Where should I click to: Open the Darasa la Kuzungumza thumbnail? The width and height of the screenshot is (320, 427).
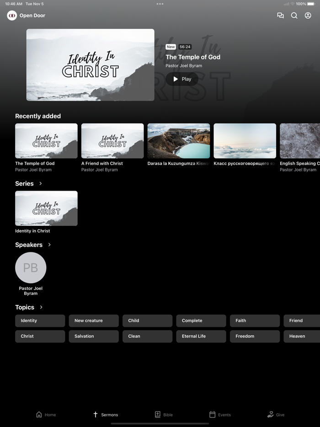point(179,141)
